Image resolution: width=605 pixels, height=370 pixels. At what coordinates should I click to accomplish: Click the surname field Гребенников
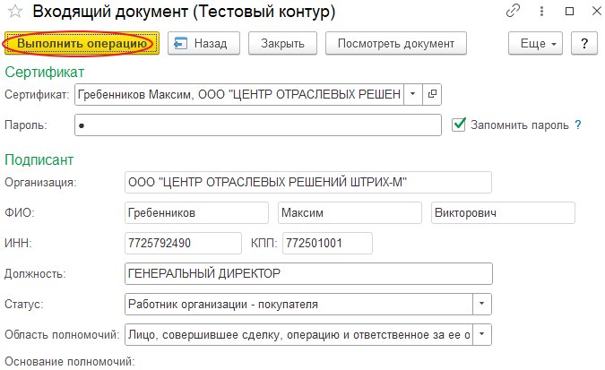pos(196,212)
